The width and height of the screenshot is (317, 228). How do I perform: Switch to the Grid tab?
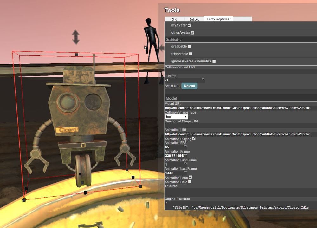coord(174,19)
